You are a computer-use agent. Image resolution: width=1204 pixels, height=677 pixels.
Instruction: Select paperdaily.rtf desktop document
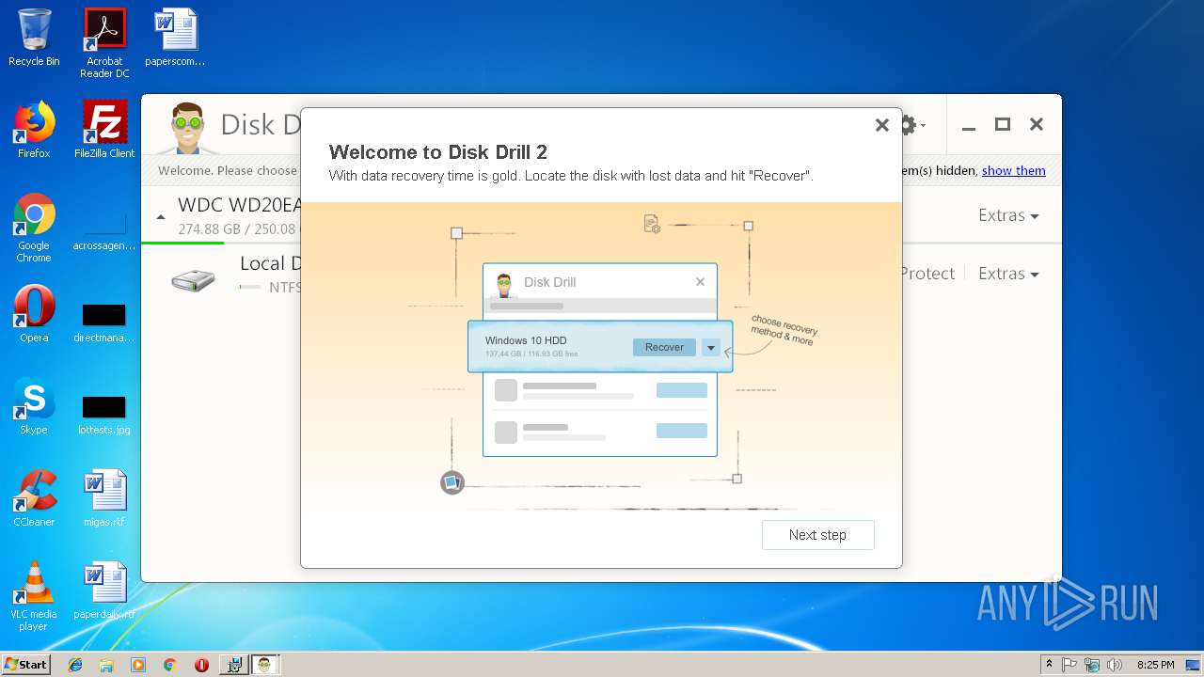(104, 590)
